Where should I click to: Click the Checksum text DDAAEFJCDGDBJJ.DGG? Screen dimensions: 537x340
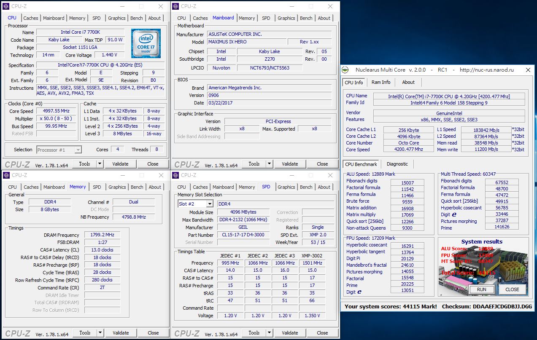click(502, 307)
